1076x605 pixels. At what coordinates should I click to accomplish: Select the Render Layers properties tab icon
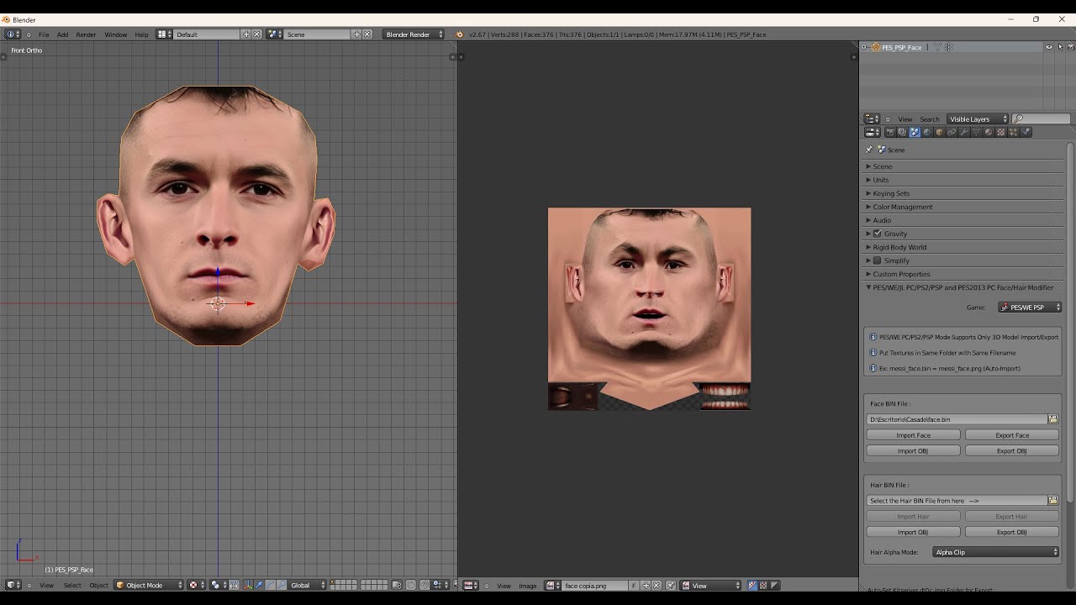[x=902, y=132]
